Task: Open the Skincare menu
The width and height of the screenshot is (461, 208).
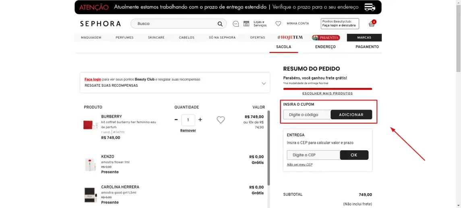Action: pyautogui.click(x=156, y=38)
